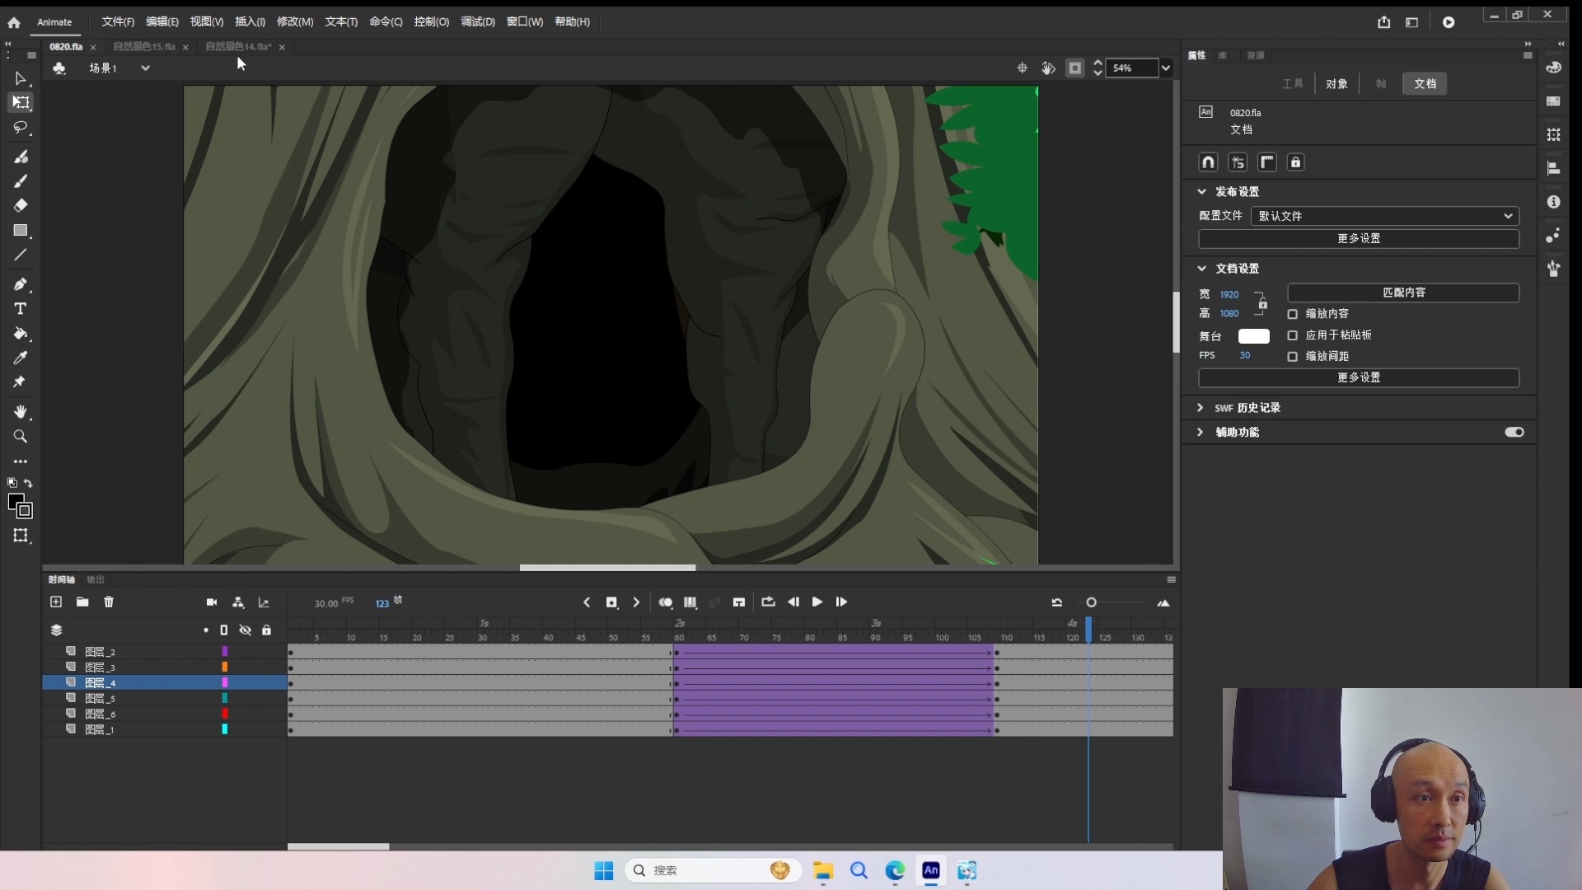The width and height of the screenshot is (1582, 890).
Task: Switch to the 对象 properties tab
Action: (x=1336, y=84)
